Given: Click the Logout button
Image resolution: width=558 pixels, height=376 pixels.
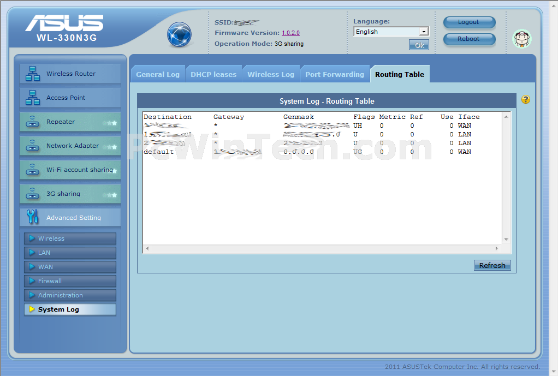Looking at the screenshot, I should click(x=469, y=22).
